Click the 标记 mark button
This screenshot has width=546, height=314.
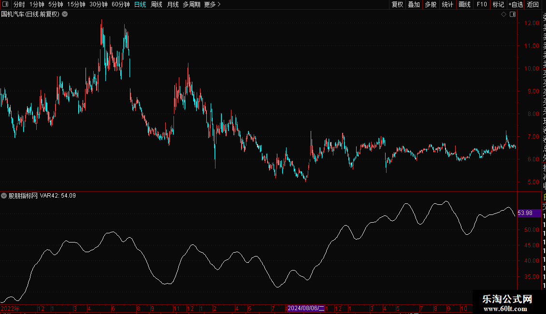point(498,4)
